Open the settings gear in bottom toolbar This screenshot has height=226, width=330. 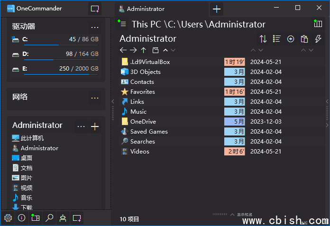8,218
